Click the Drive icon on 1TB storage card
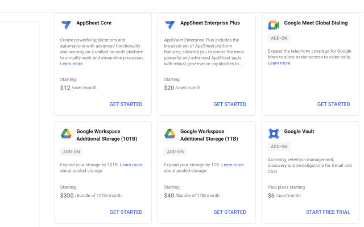This screenshot has width=364, height=227. pyautogui.click(x=170, y=134)
